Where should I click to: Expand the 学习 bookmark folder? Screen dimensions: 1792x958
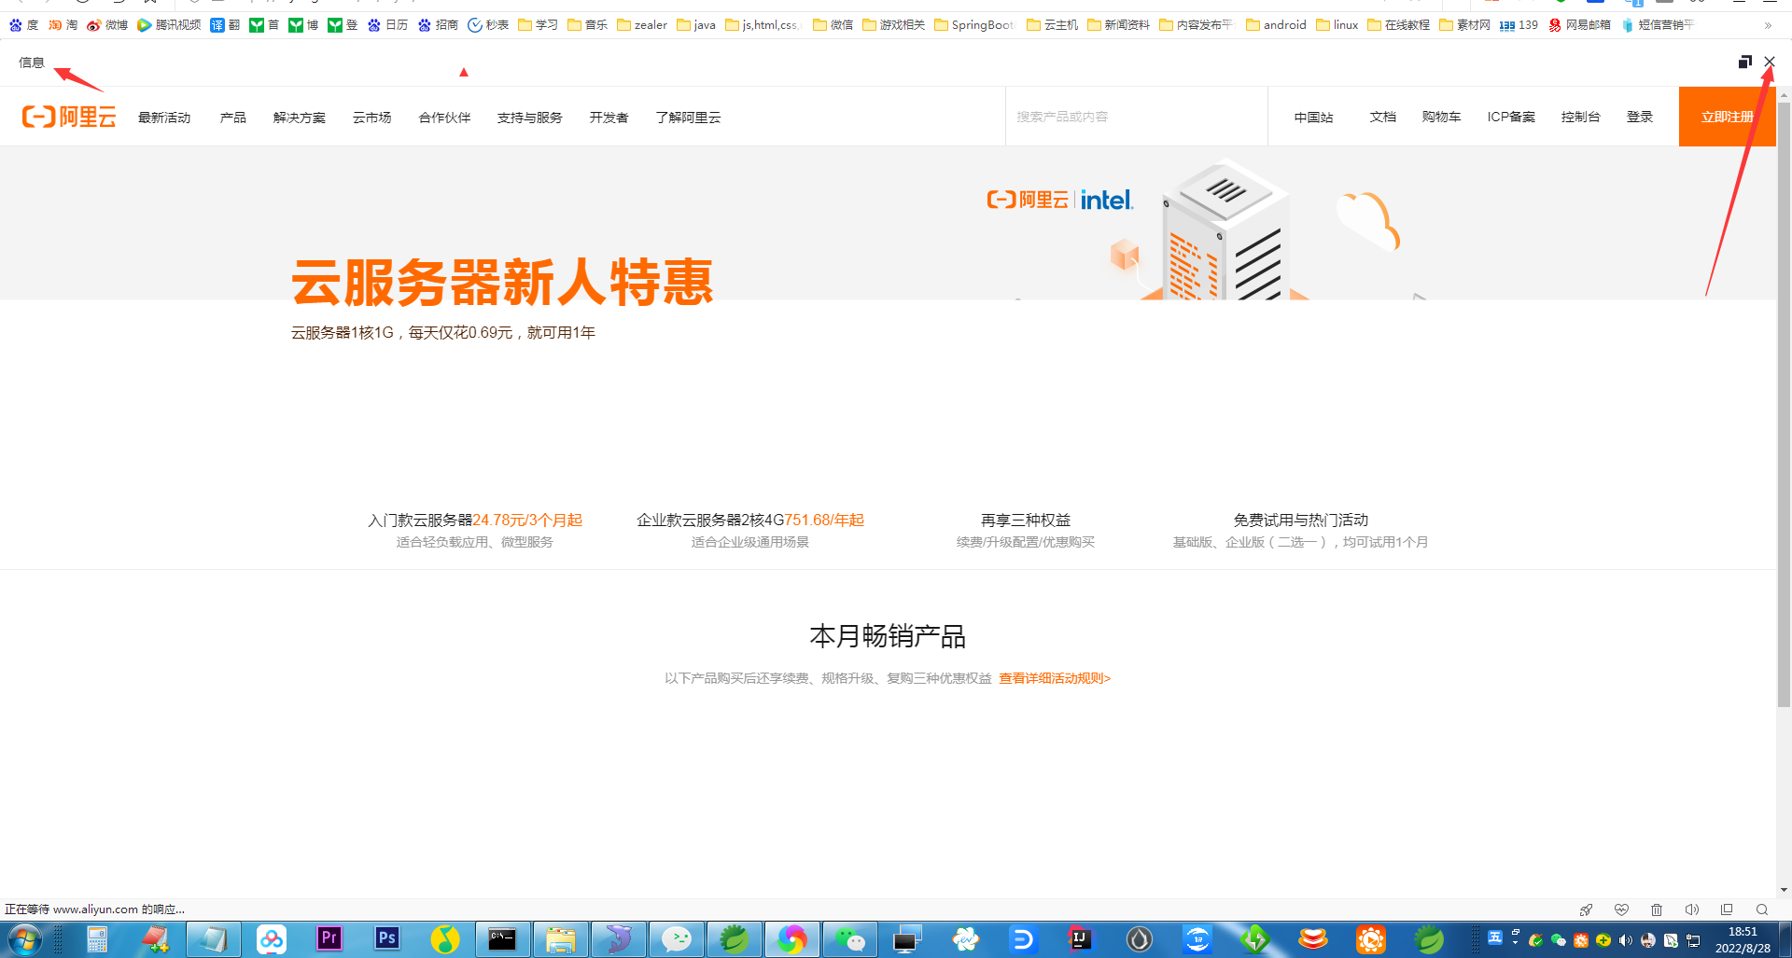pos(538,25)
